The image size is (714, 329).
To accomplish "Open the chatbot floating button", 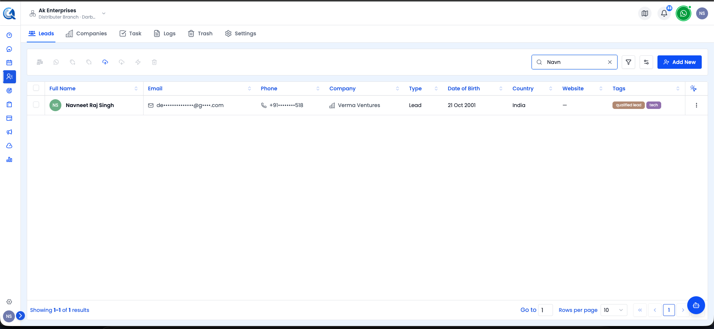I will point(696,305).
